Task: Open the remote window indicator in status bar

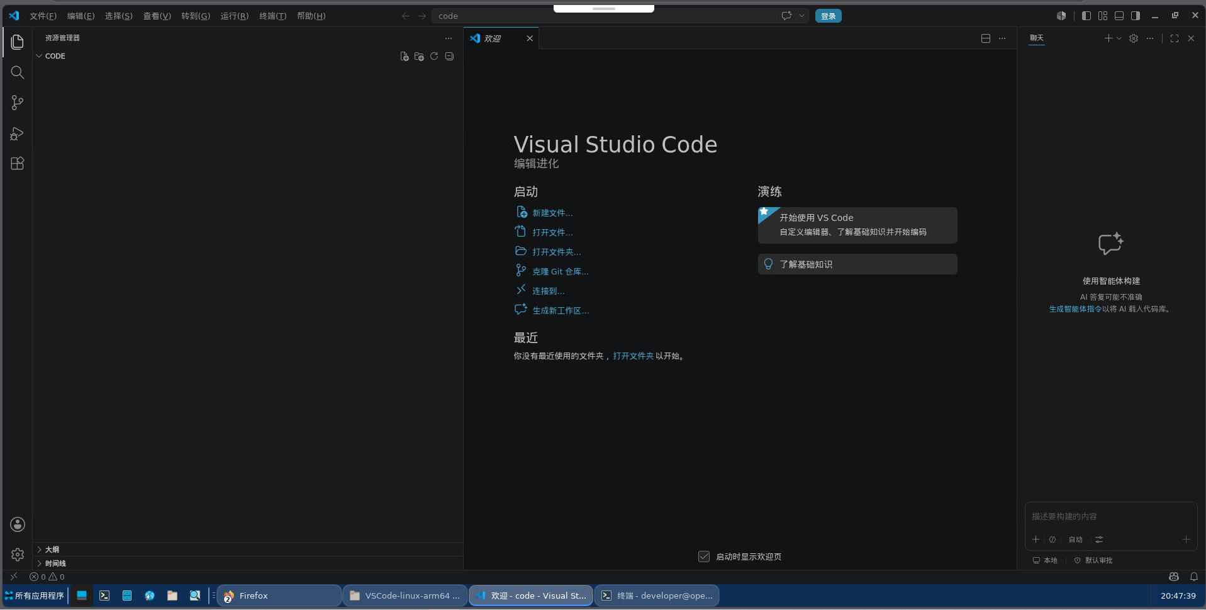Action: (14, 577)
